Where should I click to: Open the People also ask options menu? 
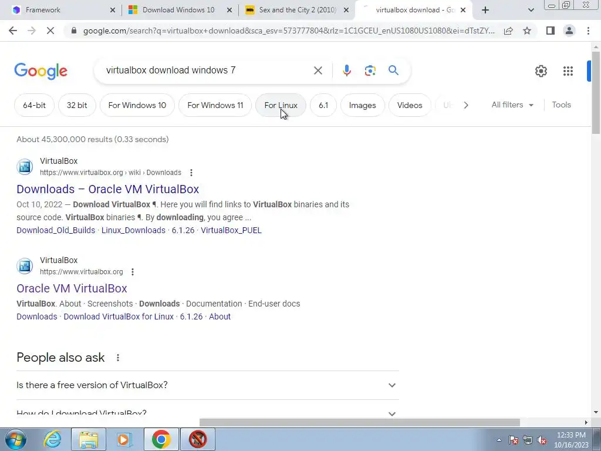[x=117, y=358]
